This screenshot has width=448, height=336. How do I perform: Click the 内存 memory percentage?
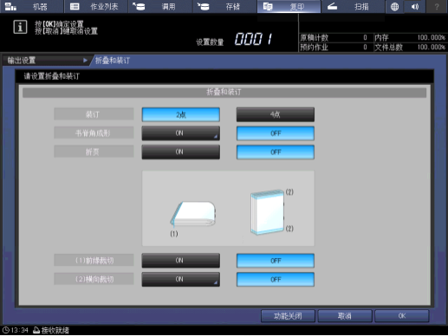[431, 37]
